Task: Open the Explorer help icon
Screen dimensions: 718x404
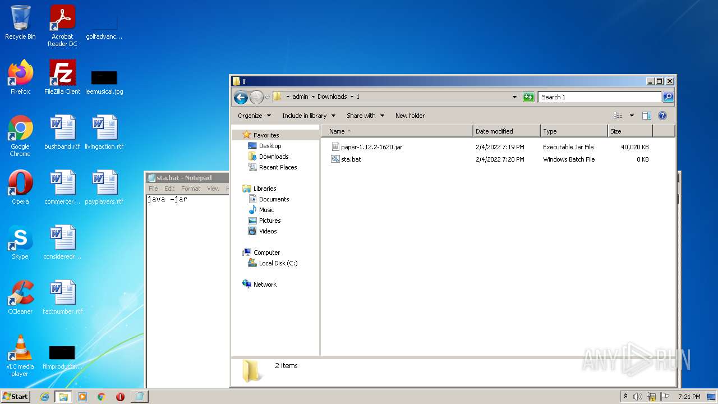Action: point(662,116)
